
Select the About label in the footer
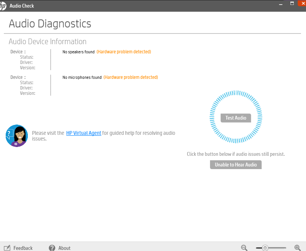(x=64, y=248)
